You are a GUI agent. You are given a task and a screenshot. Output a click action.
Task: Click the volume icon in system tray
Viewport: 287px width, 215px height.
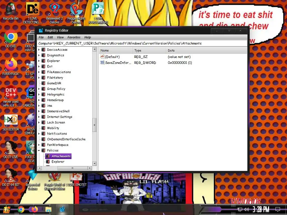pos(247,209)
